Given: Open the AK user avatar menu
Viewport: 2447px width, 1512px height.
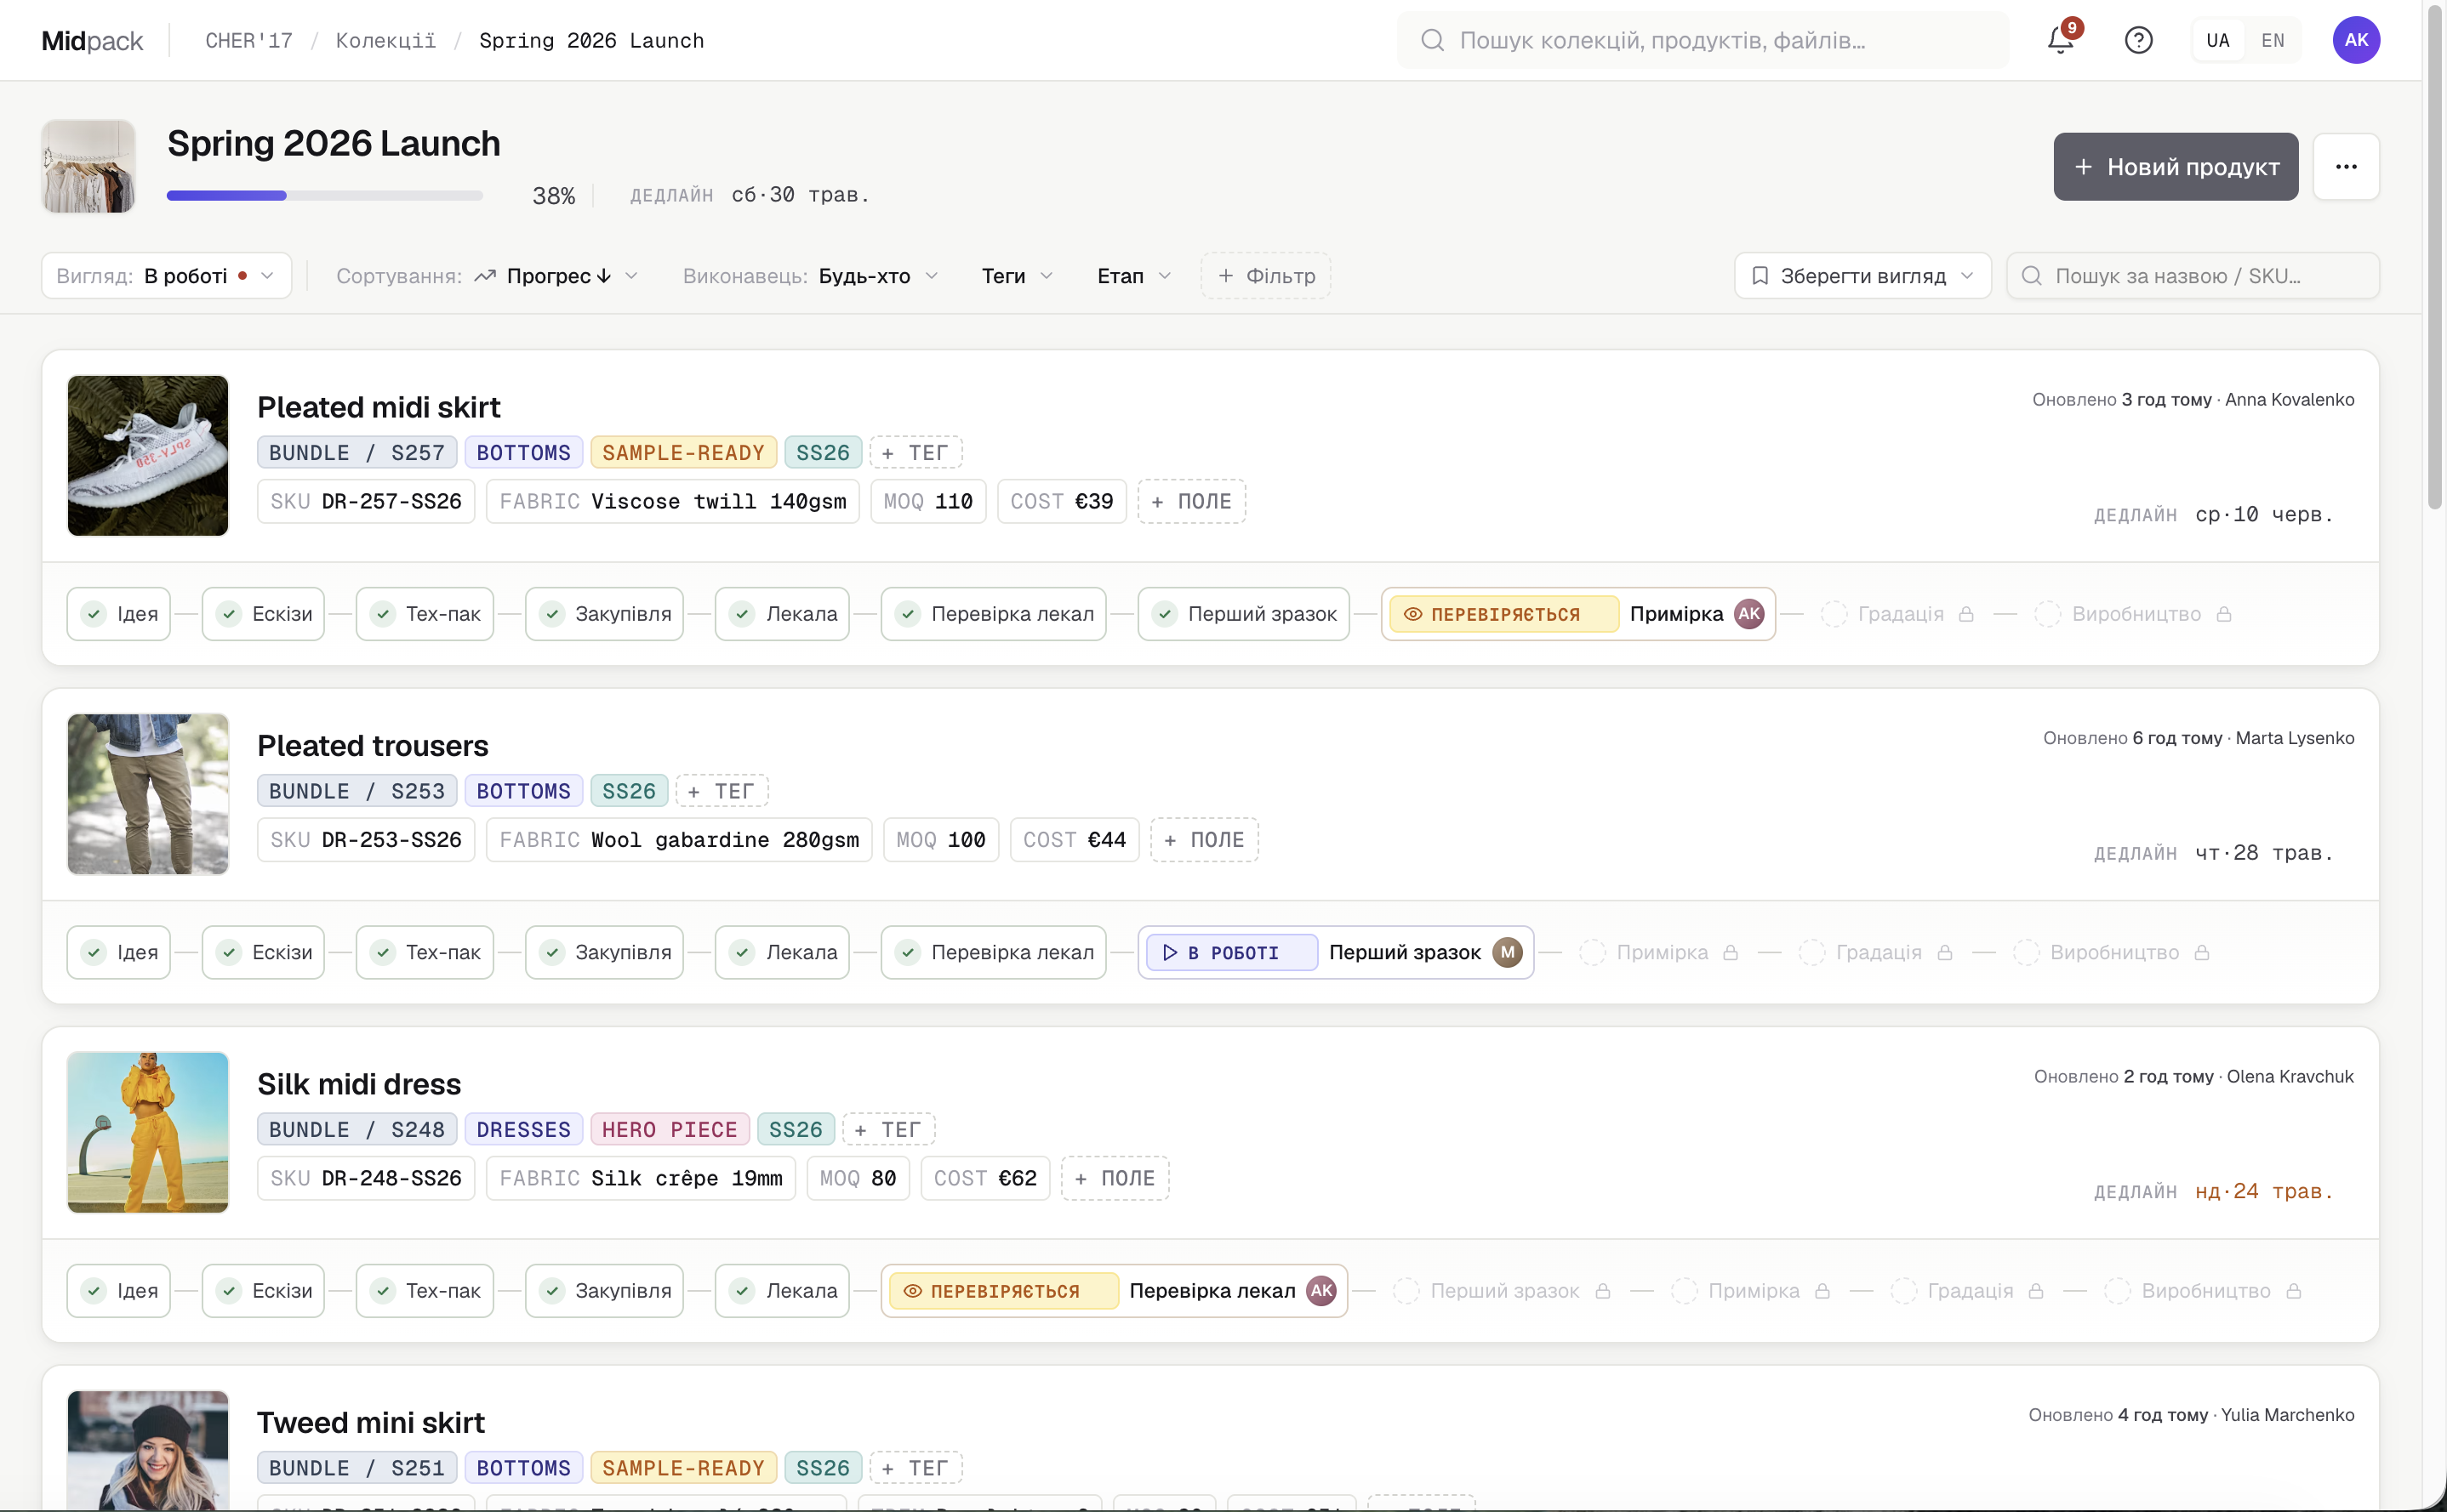Looking at the screenshot, I should (x=2356, y=40).
